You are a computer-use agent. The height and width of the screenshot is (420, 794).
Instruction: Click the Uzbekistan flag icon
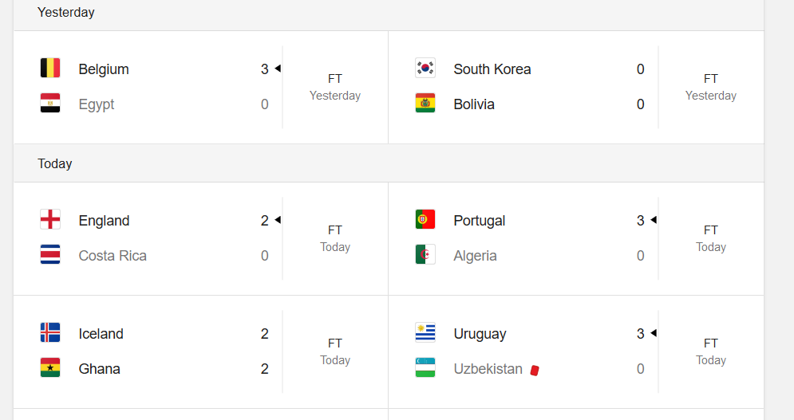coord(425,367)
